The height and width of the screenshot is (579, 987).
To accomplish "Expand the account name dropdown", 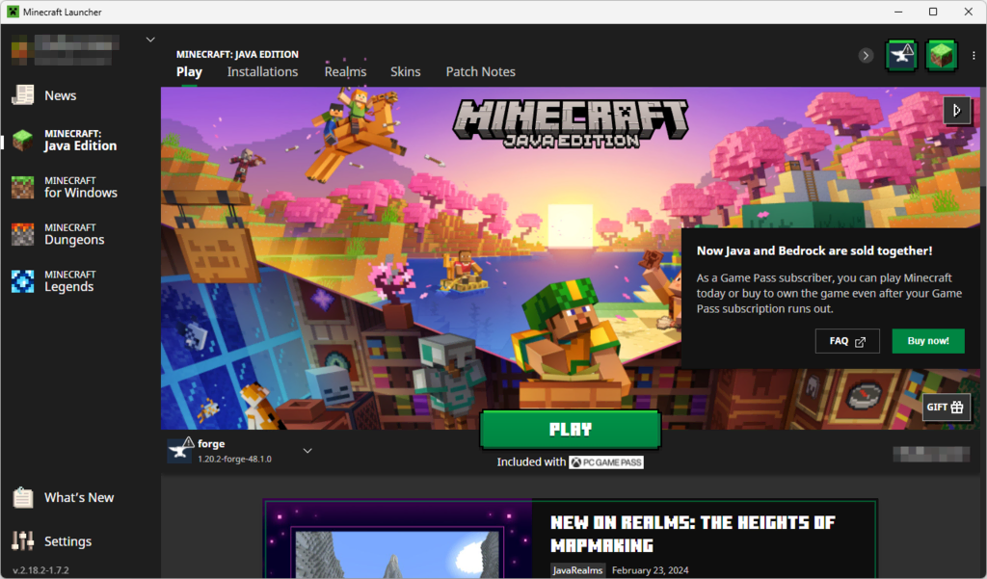I will (x=150, y=39).
